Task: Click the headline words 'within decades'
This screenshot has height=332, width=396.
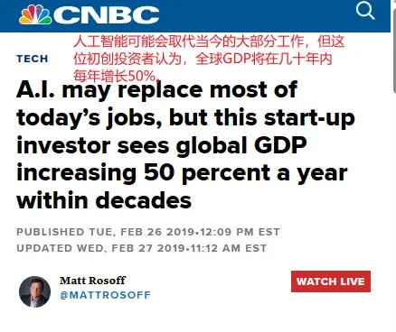Action: (104, 200)
